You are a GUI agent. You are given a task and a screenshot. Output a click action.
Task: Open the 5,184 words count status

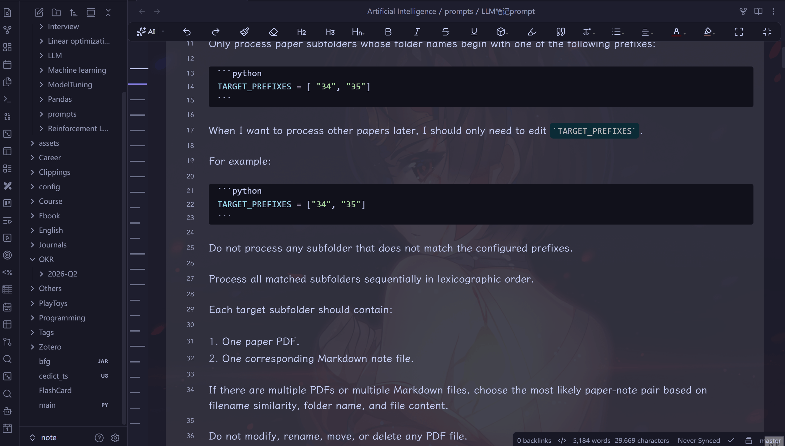click(591, 440)
